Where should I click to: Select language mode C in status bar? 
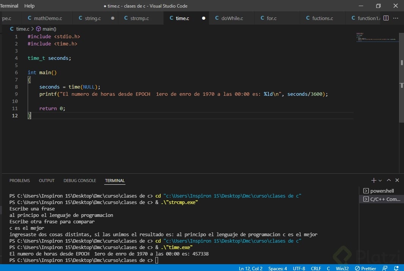coord(328,268)
